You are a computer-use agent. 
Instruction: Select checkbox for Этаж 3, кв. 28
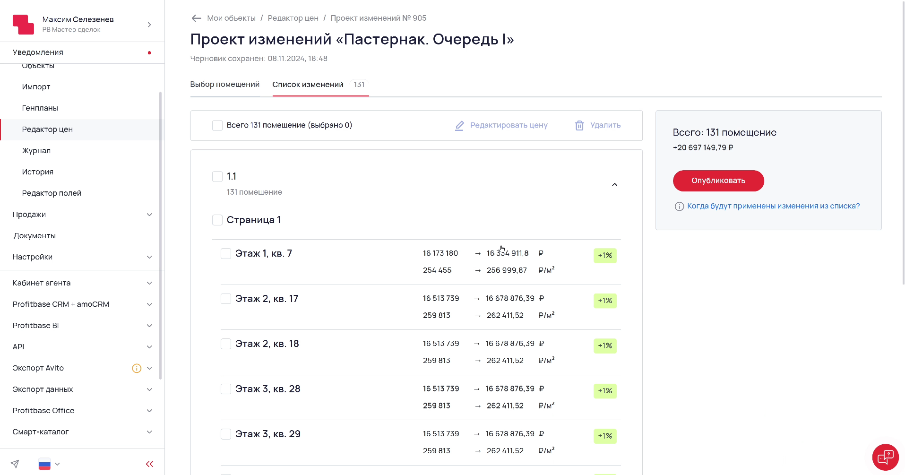pos(226,389)
